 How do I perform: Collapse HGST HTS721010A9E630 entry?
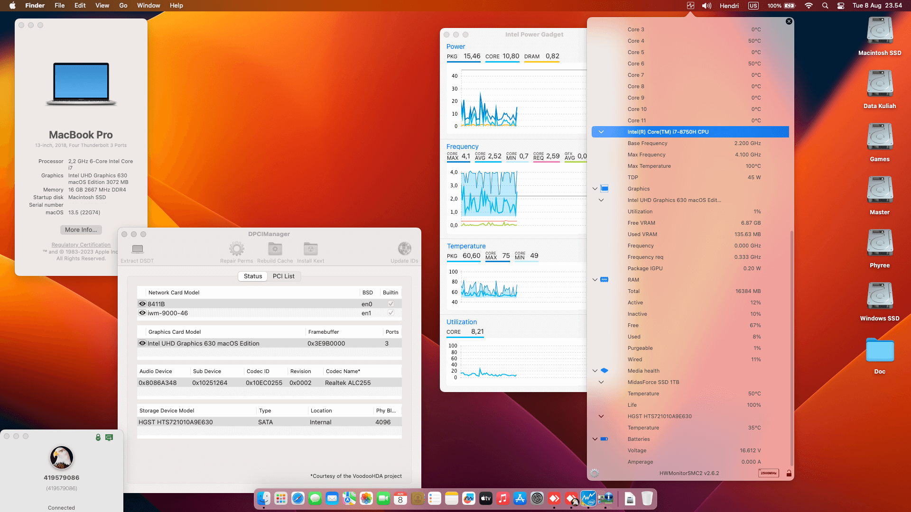click(601, 416)
